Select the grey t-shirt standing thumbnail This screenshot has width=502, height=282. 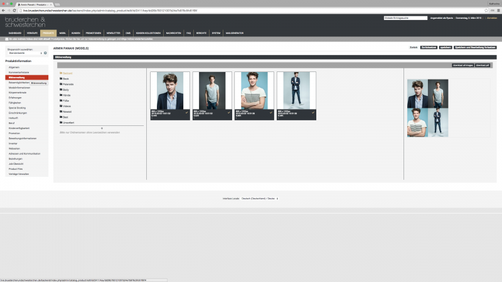(x=212, y=90)
